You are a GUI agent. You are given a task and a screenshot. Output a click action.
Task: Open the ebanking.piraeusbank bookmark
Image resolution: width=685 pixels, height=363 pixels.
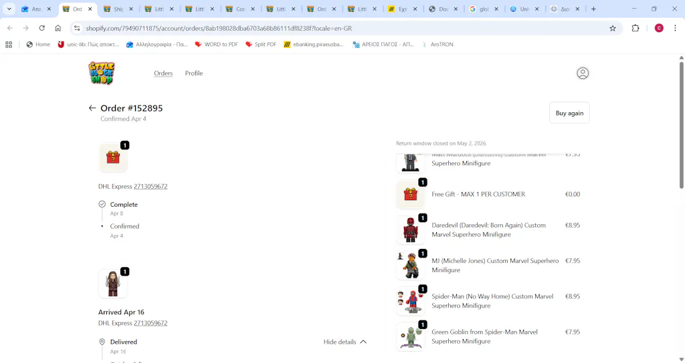[313, 45]
